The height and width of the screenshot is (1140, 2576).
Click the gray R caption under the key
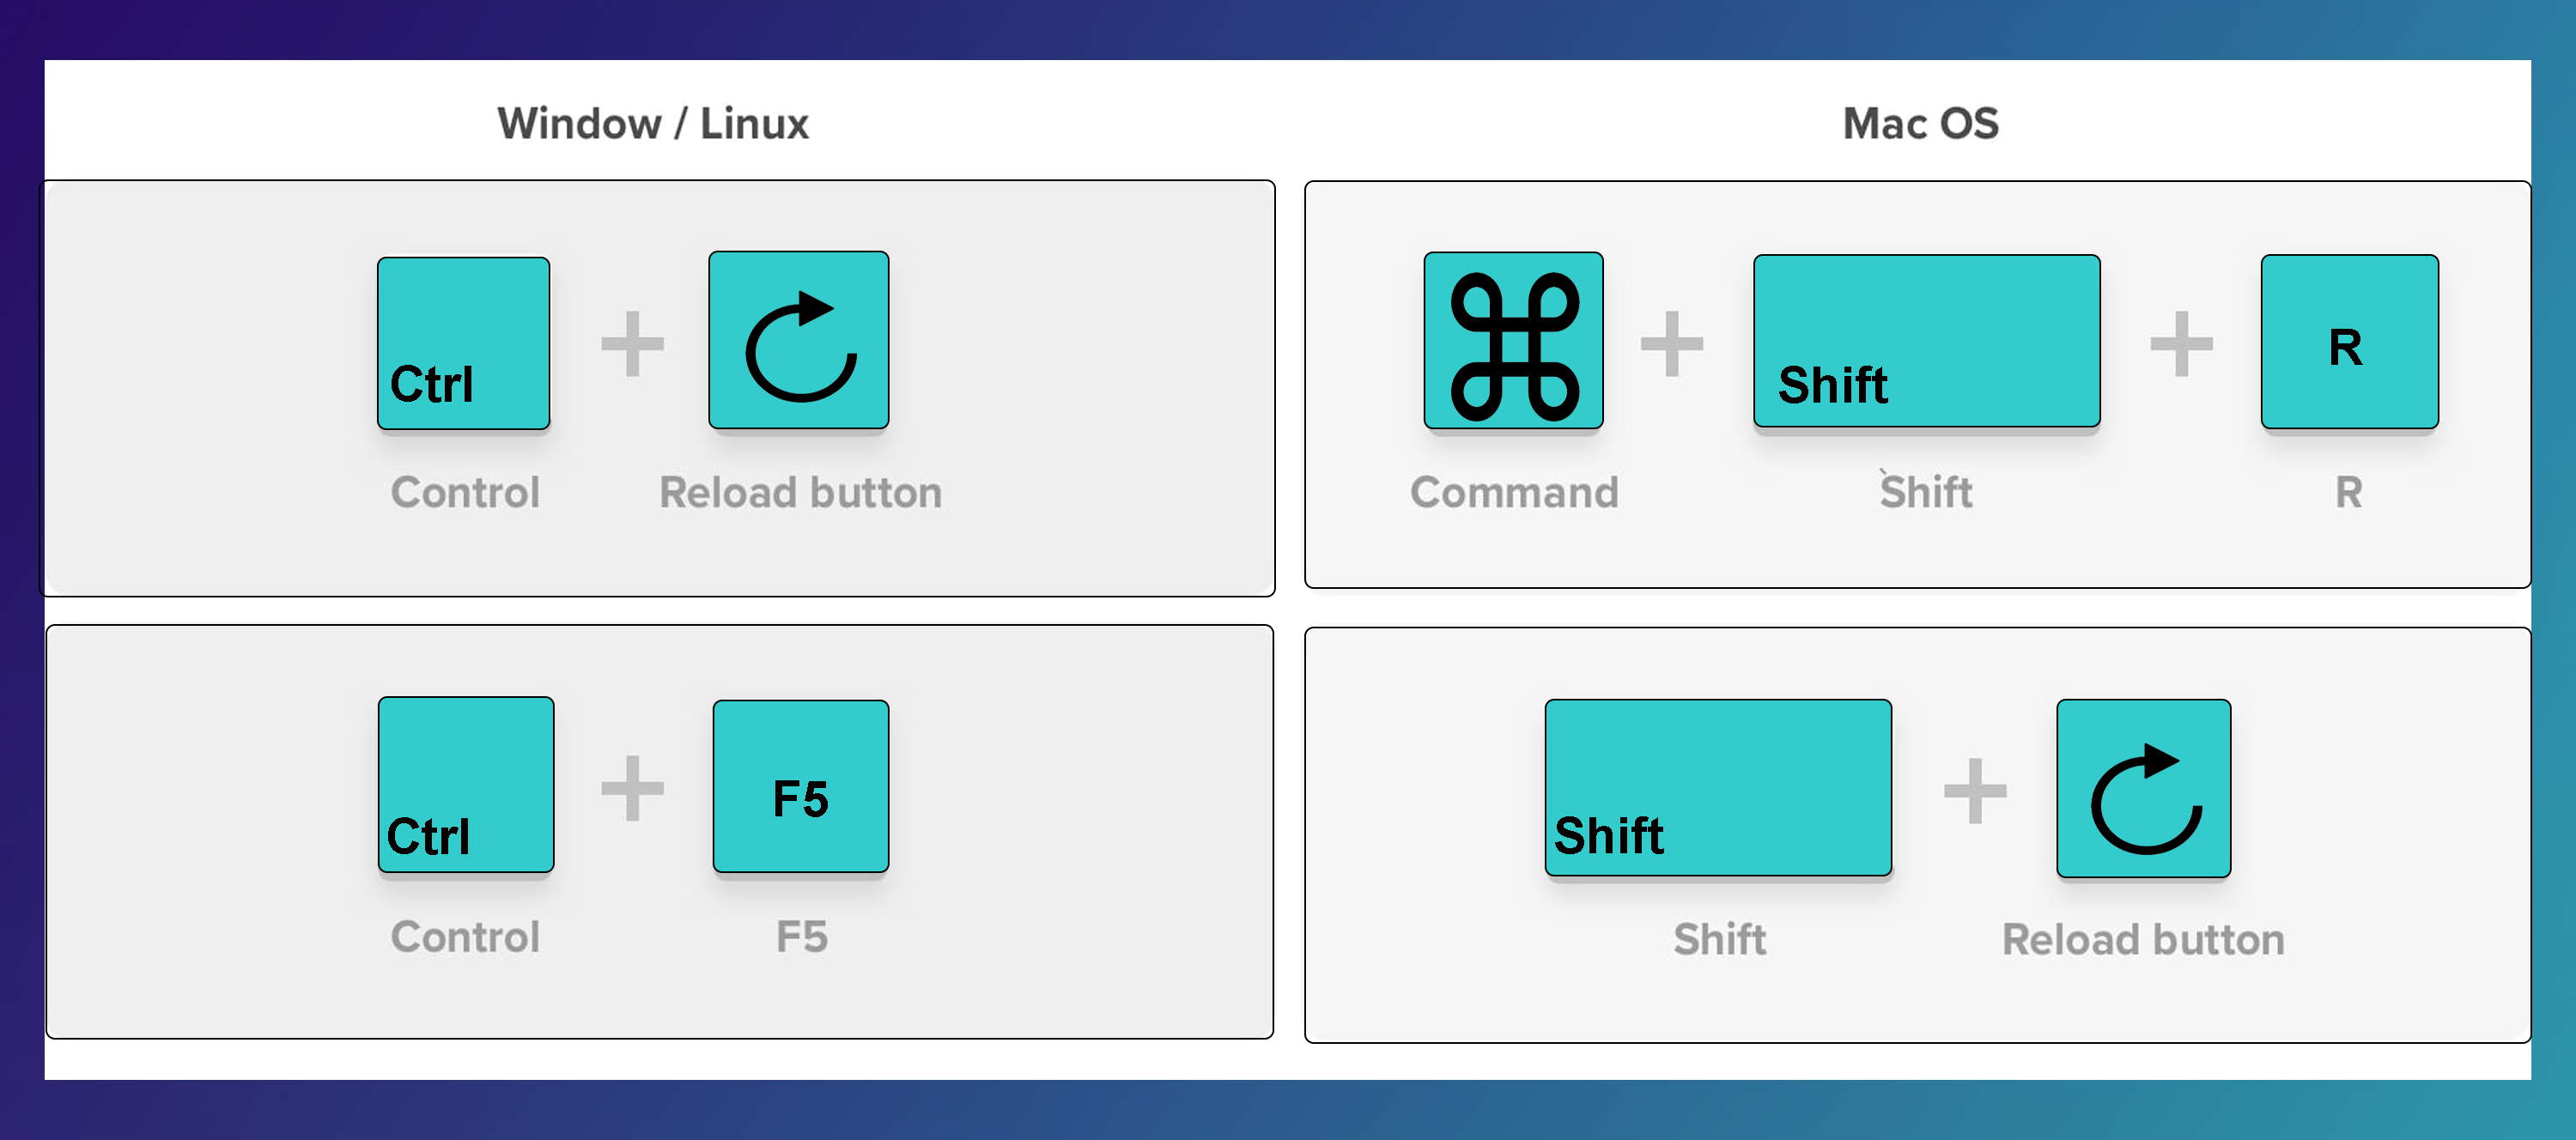pos(2348,492)
